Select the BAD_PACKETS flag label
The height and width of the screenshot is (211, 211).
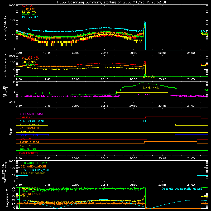click(28, 153)
